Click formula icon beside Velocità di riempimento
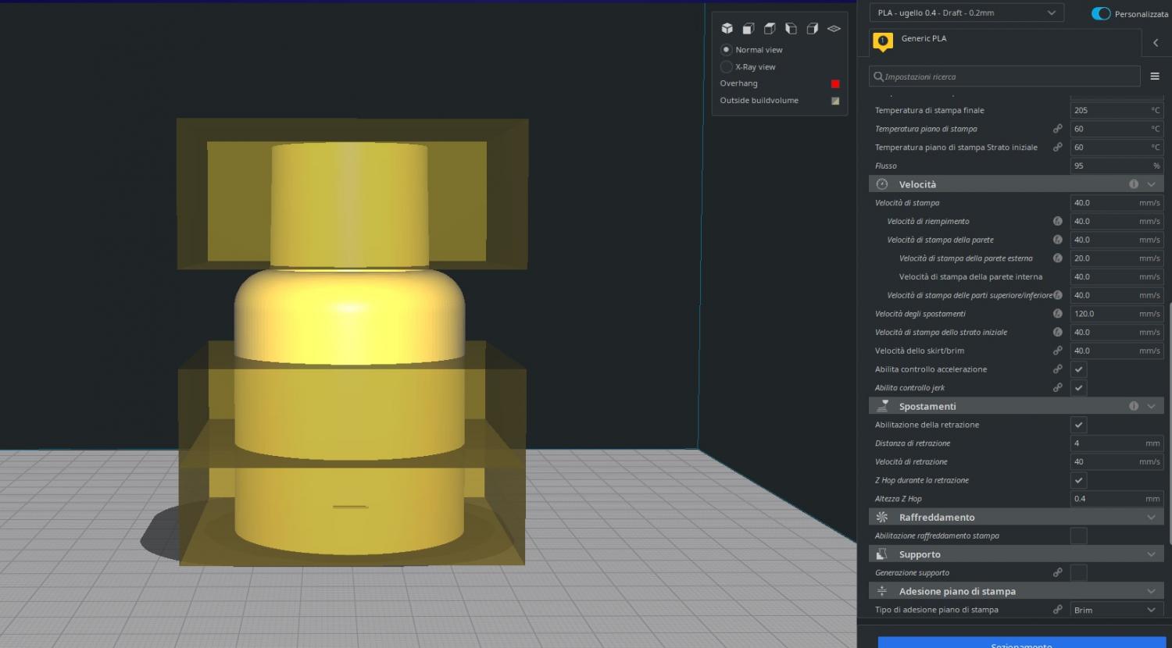Screen dimensions: 1172x648 coord(1057,222)
